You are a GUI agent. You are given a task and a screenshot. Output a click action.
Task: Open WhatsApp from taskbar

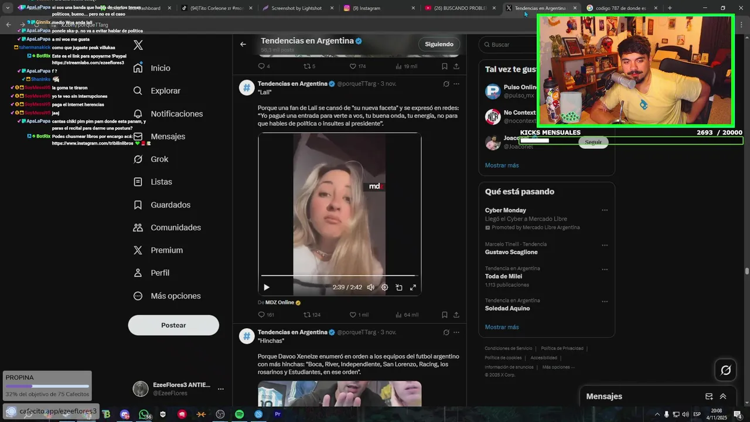pyautogui.click(x=144, y=414)
